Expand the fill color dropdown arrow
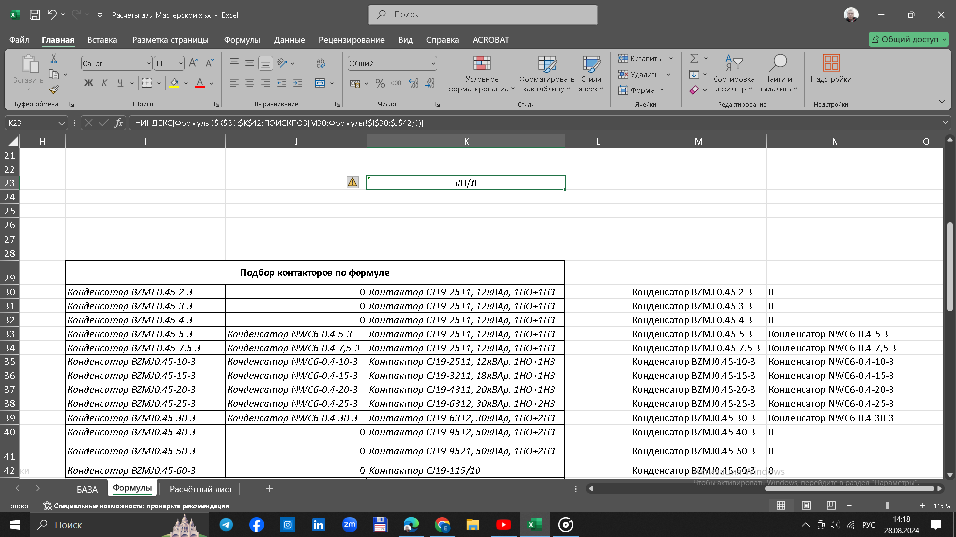This screenshot has height=537, width=956. [x=185, y=83]
